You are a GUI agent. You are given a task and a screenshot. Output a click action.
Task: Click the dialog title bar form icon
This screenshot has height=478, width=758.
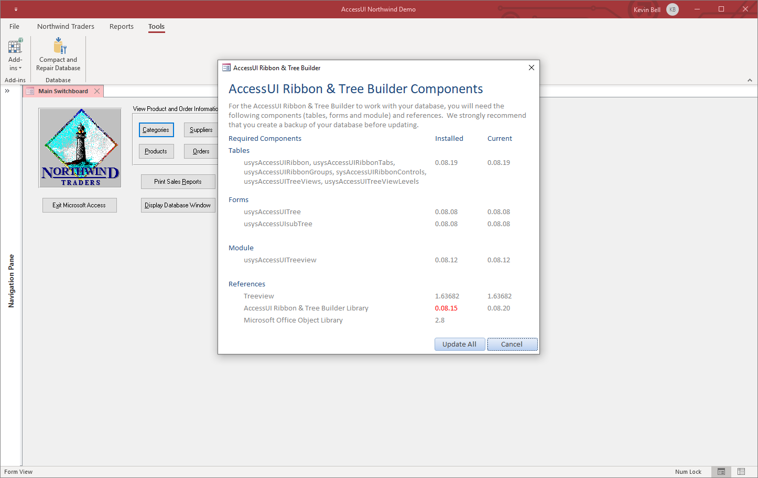tap(226, 68)
